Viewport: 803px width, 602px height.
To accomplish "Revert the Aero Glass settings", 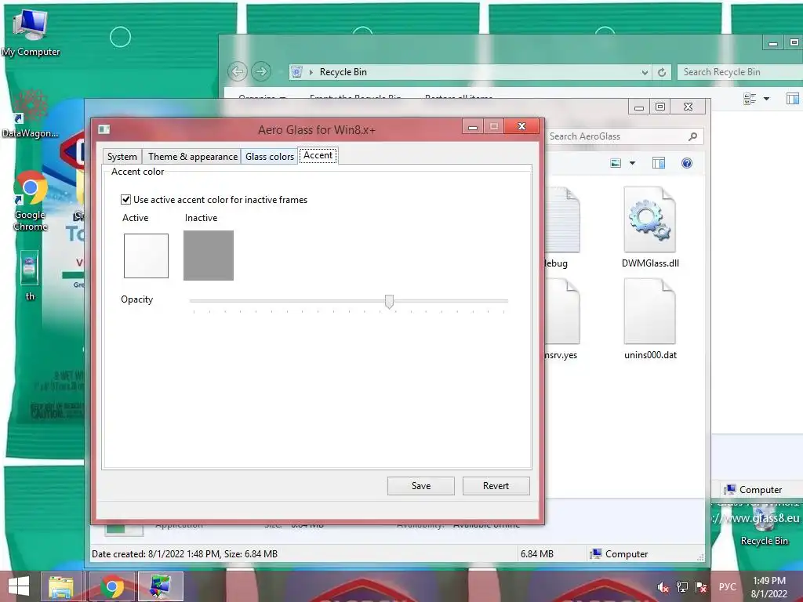I will (496, 486).
